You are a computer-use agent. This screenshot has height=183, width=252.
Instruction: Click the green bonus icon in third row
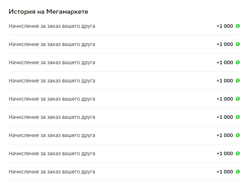[238, 62]
